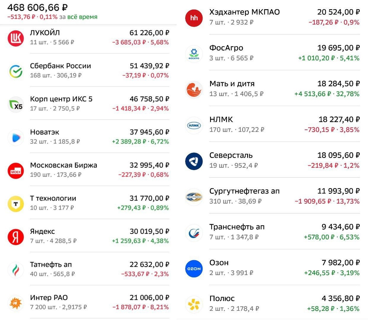Screen dimensions: 368x320
Task: Click the Polyus yellow logo
Action: (x=194, y=304)
